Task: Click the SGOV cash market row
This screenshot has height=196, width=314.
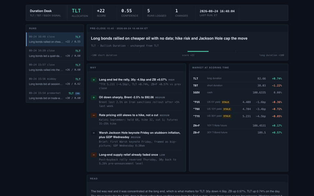Action: (x=238, y=92)
